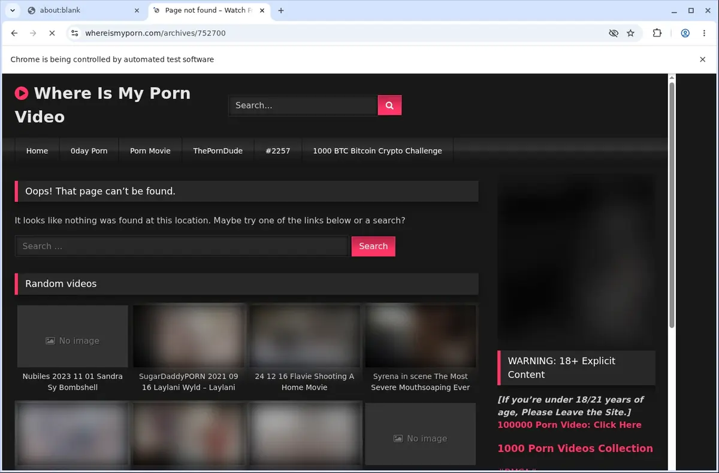Bookmark this page with the star
The height and width of the screenshot is (473, 719).
coord(630,34)
